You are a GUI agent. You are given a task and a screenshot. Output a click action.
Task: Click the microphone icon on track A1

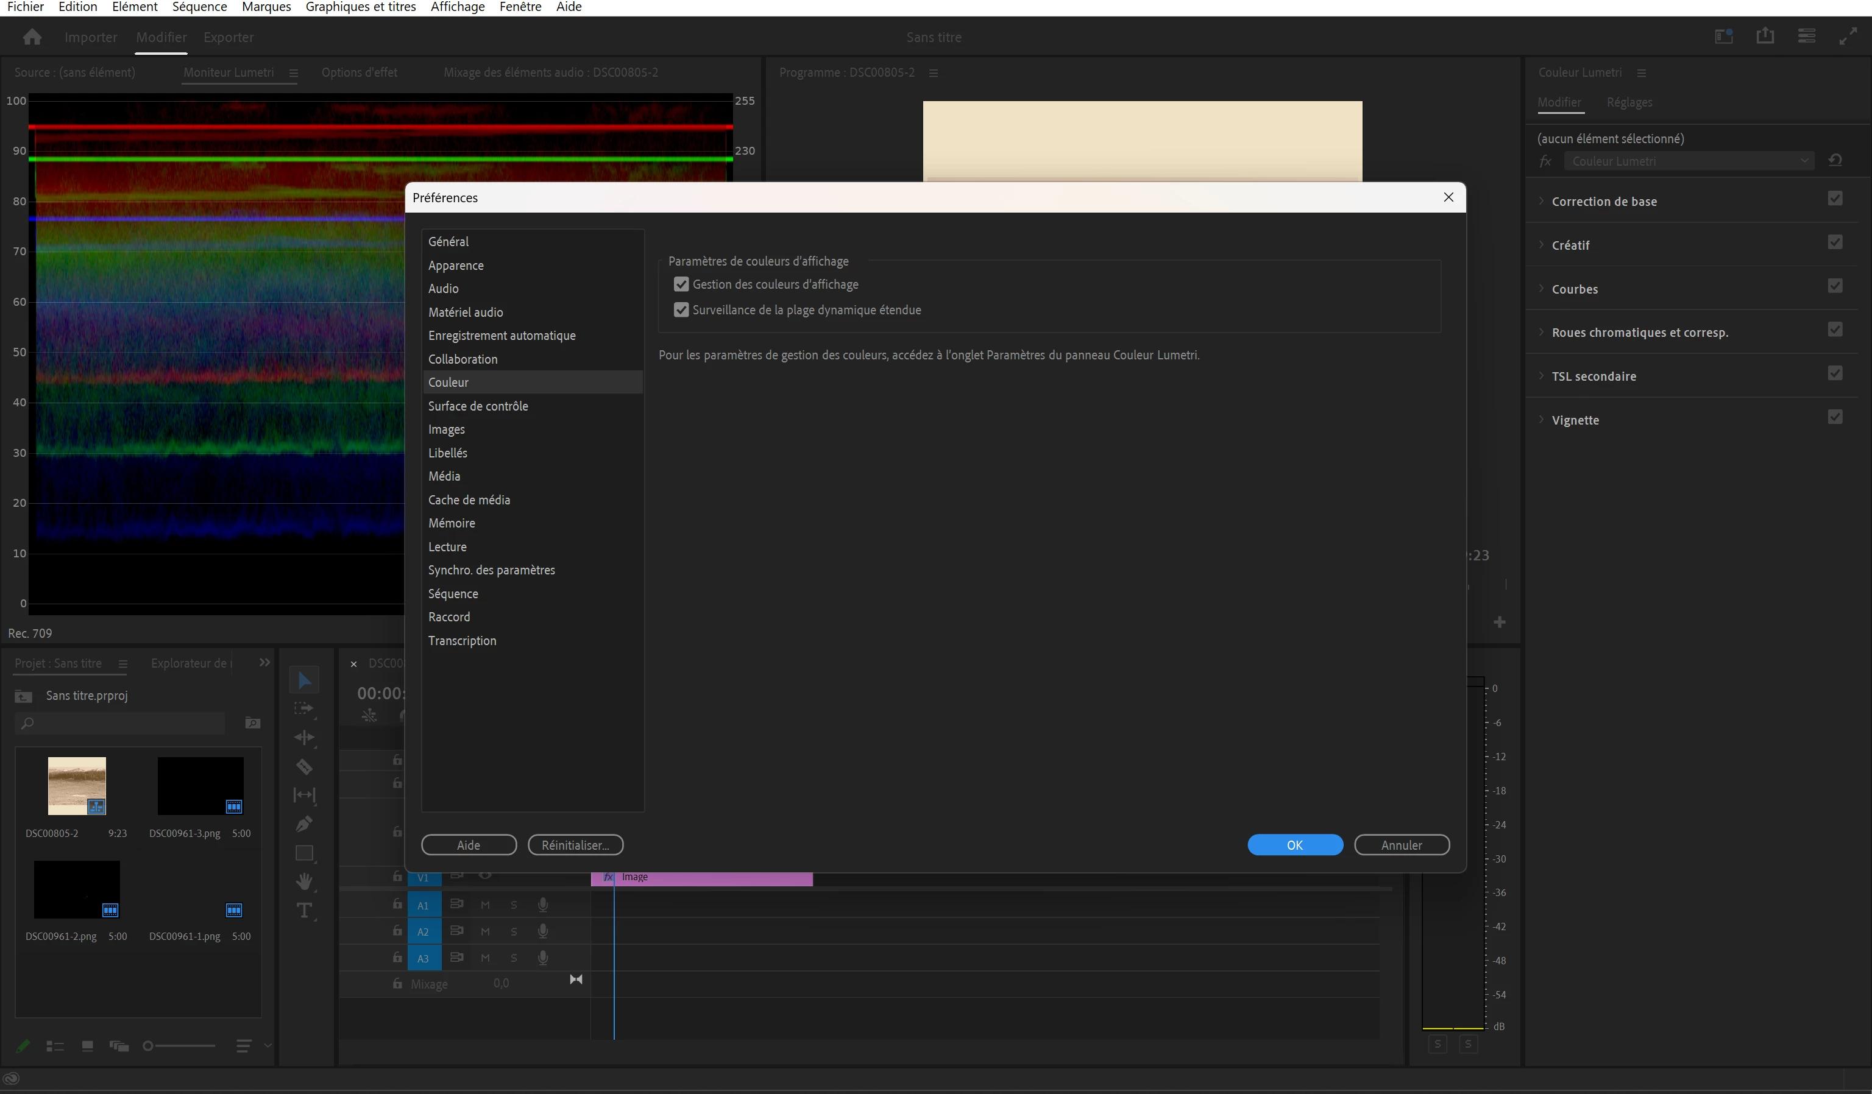(x=543, y=905)
